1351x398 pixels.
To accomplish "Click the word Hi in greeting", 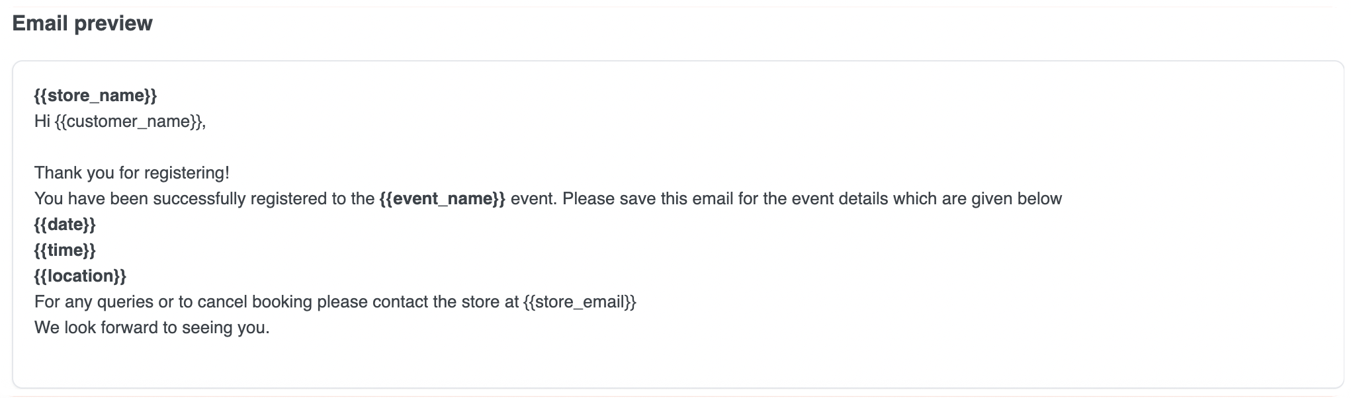I will [x=42, y=122].
